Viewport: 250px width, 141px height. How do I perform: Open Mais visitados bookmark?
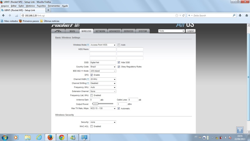pyautogui.click(x=9, y=21)
